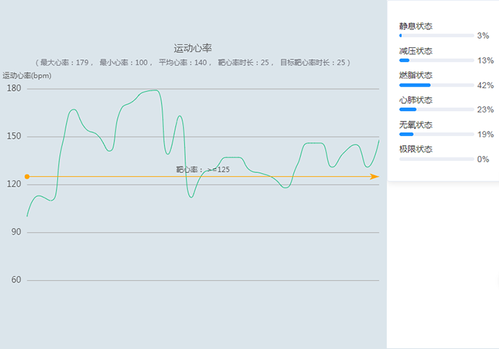Click the 燃脂状态 progress bar
Viewport: 499px width, 349px height.
pyautogui.click(x=436, y=84)
